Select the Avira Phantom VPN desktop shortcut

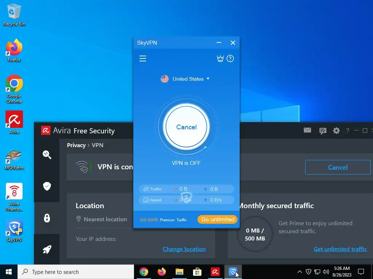(14, 197)
